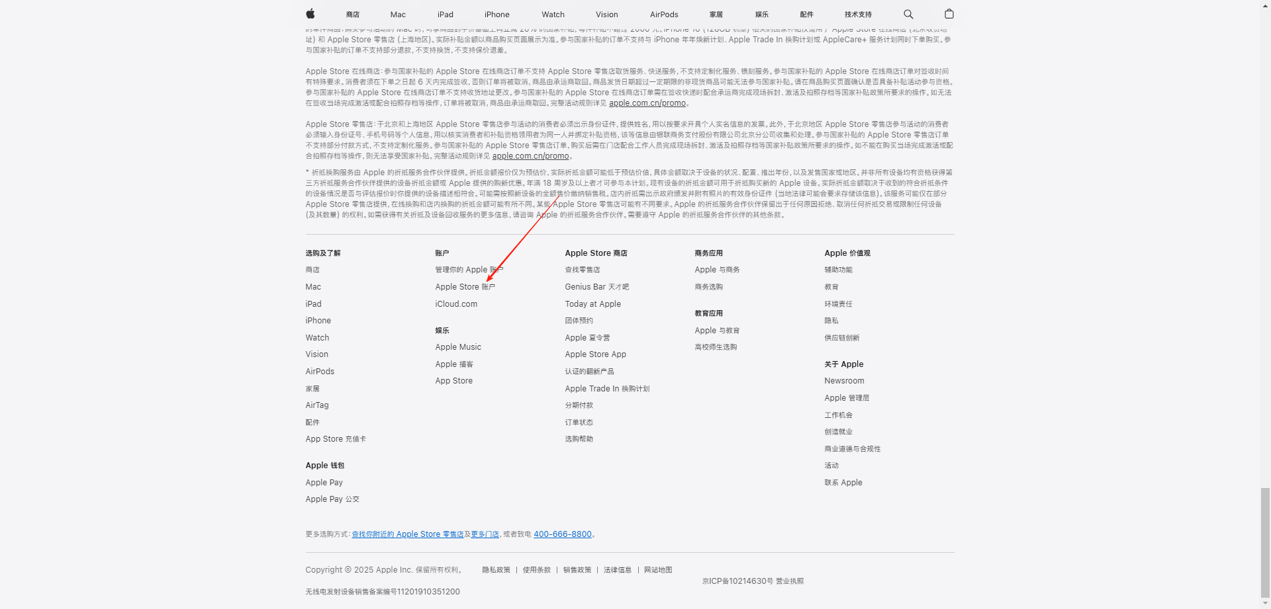The width and height of the screenshot is (1271, 609).
Task: Open the shopping bag icon
Action: [949, 14]
